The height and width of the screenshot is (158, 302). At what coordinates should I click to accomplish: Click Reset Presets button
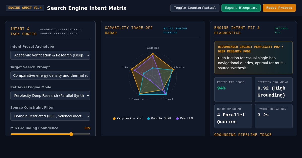tap(279, 8)
